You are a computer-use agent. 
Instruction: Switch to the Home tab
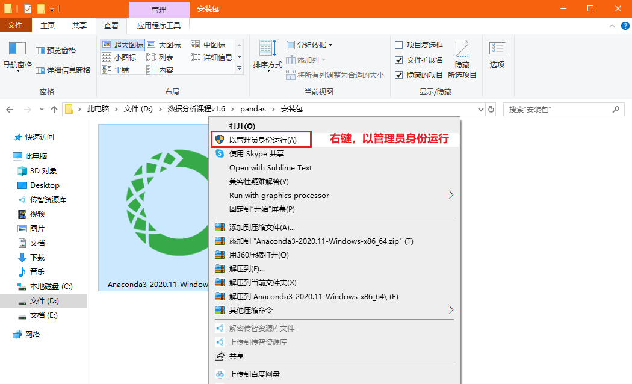(x=48, y=25)
